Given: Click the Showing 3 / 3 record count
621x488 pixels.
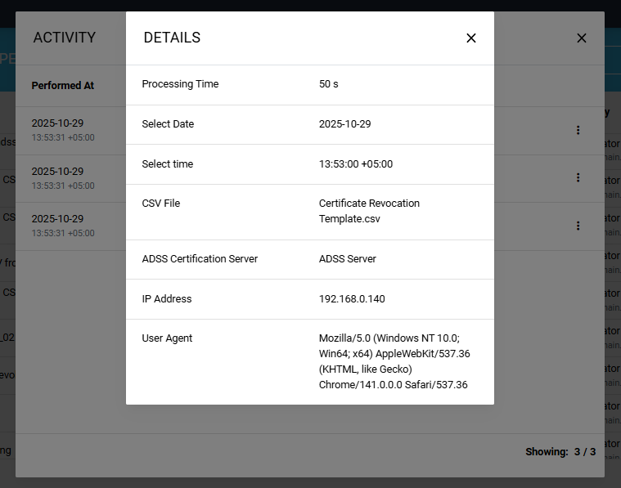Looking at the screenshot, I should click(560, 451).
